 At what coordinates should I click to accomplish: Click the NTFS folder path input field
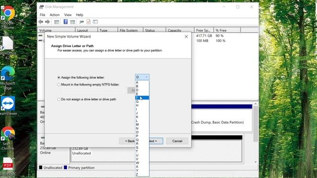[94, 90]
